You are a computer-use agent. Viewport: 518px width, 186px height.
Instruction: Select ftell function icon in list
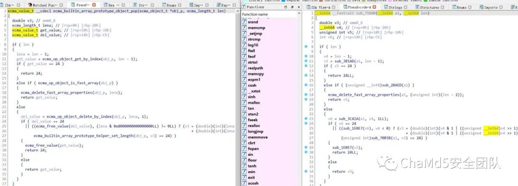245,51
